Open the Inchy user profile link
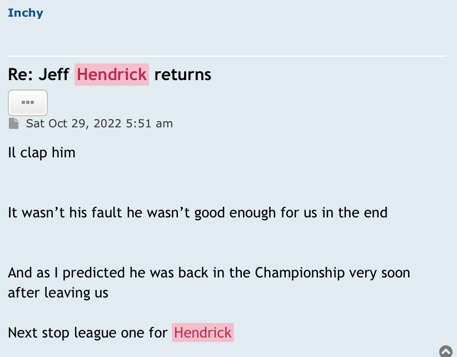 (25, 13)
